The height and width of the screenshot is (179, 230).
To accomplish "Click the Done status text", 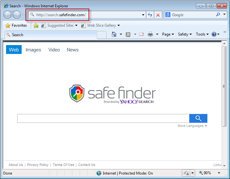I will point(8,173).
